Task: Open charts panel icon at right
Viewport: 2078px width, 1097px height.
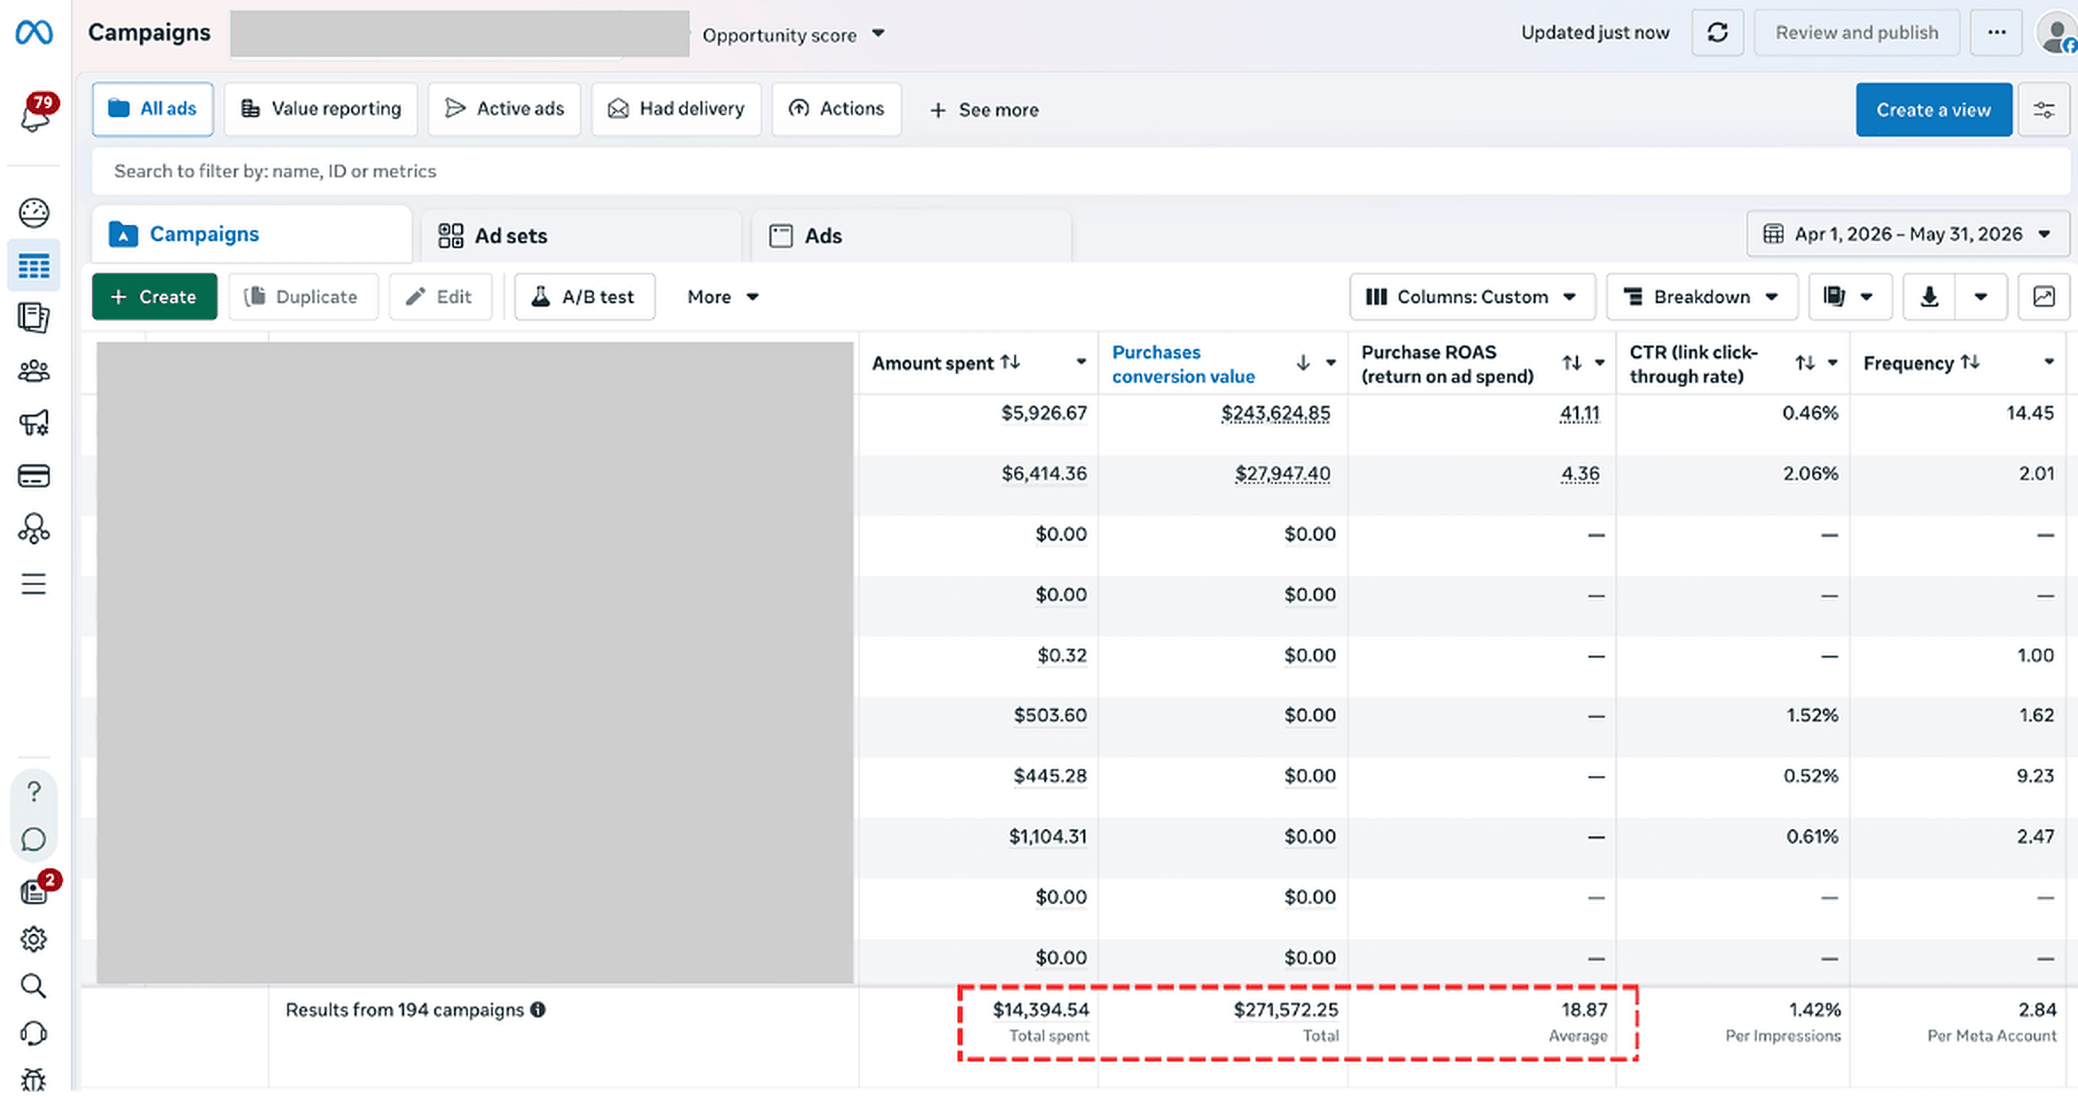Action: [x=2043, y=297]
